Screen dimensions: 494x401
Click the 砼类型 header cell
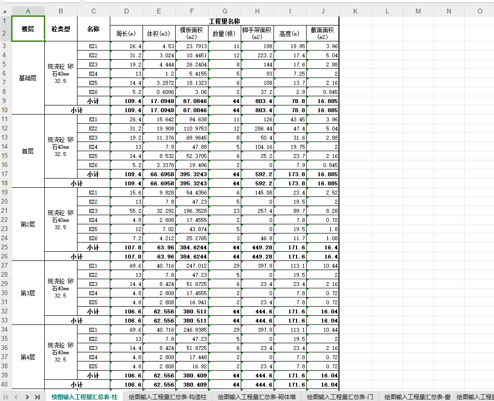click(61, 29)
